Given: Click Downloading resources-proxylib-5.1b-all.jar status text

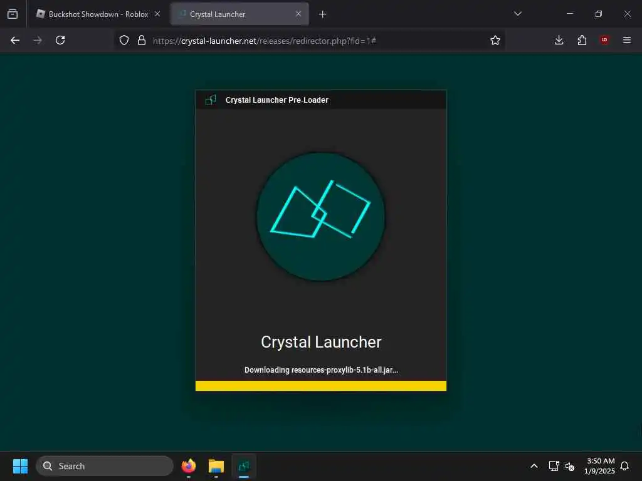Looking at the screenshot, I should (x=322, y=370).
